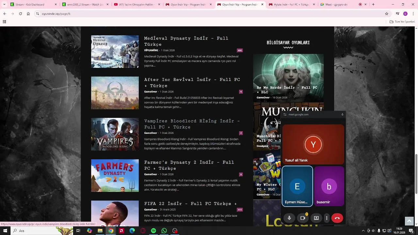Expand hidden system tray icons
Screen dimensions: 418x235
pyautogui.click(x=363, y=231)
